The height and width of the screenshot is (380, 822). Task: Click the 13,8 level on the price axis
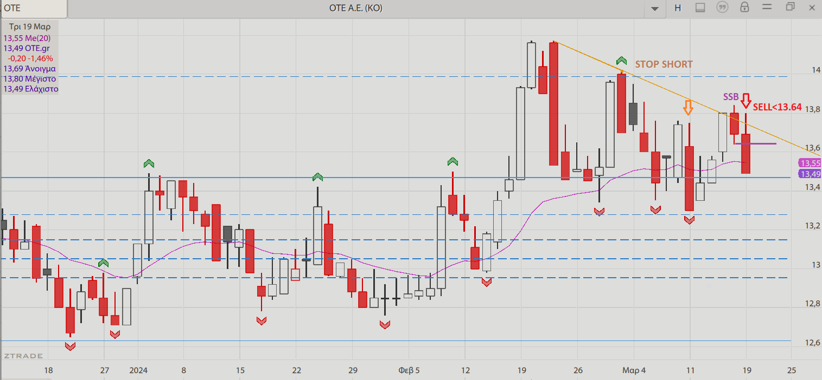point(812,109)
